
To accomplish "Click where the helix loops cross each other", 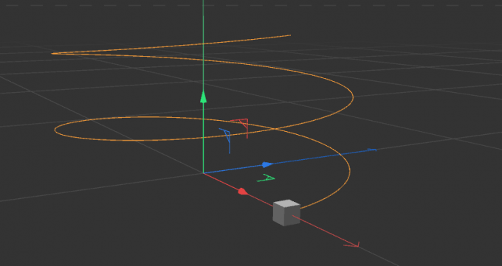I will tap(275, 129).
